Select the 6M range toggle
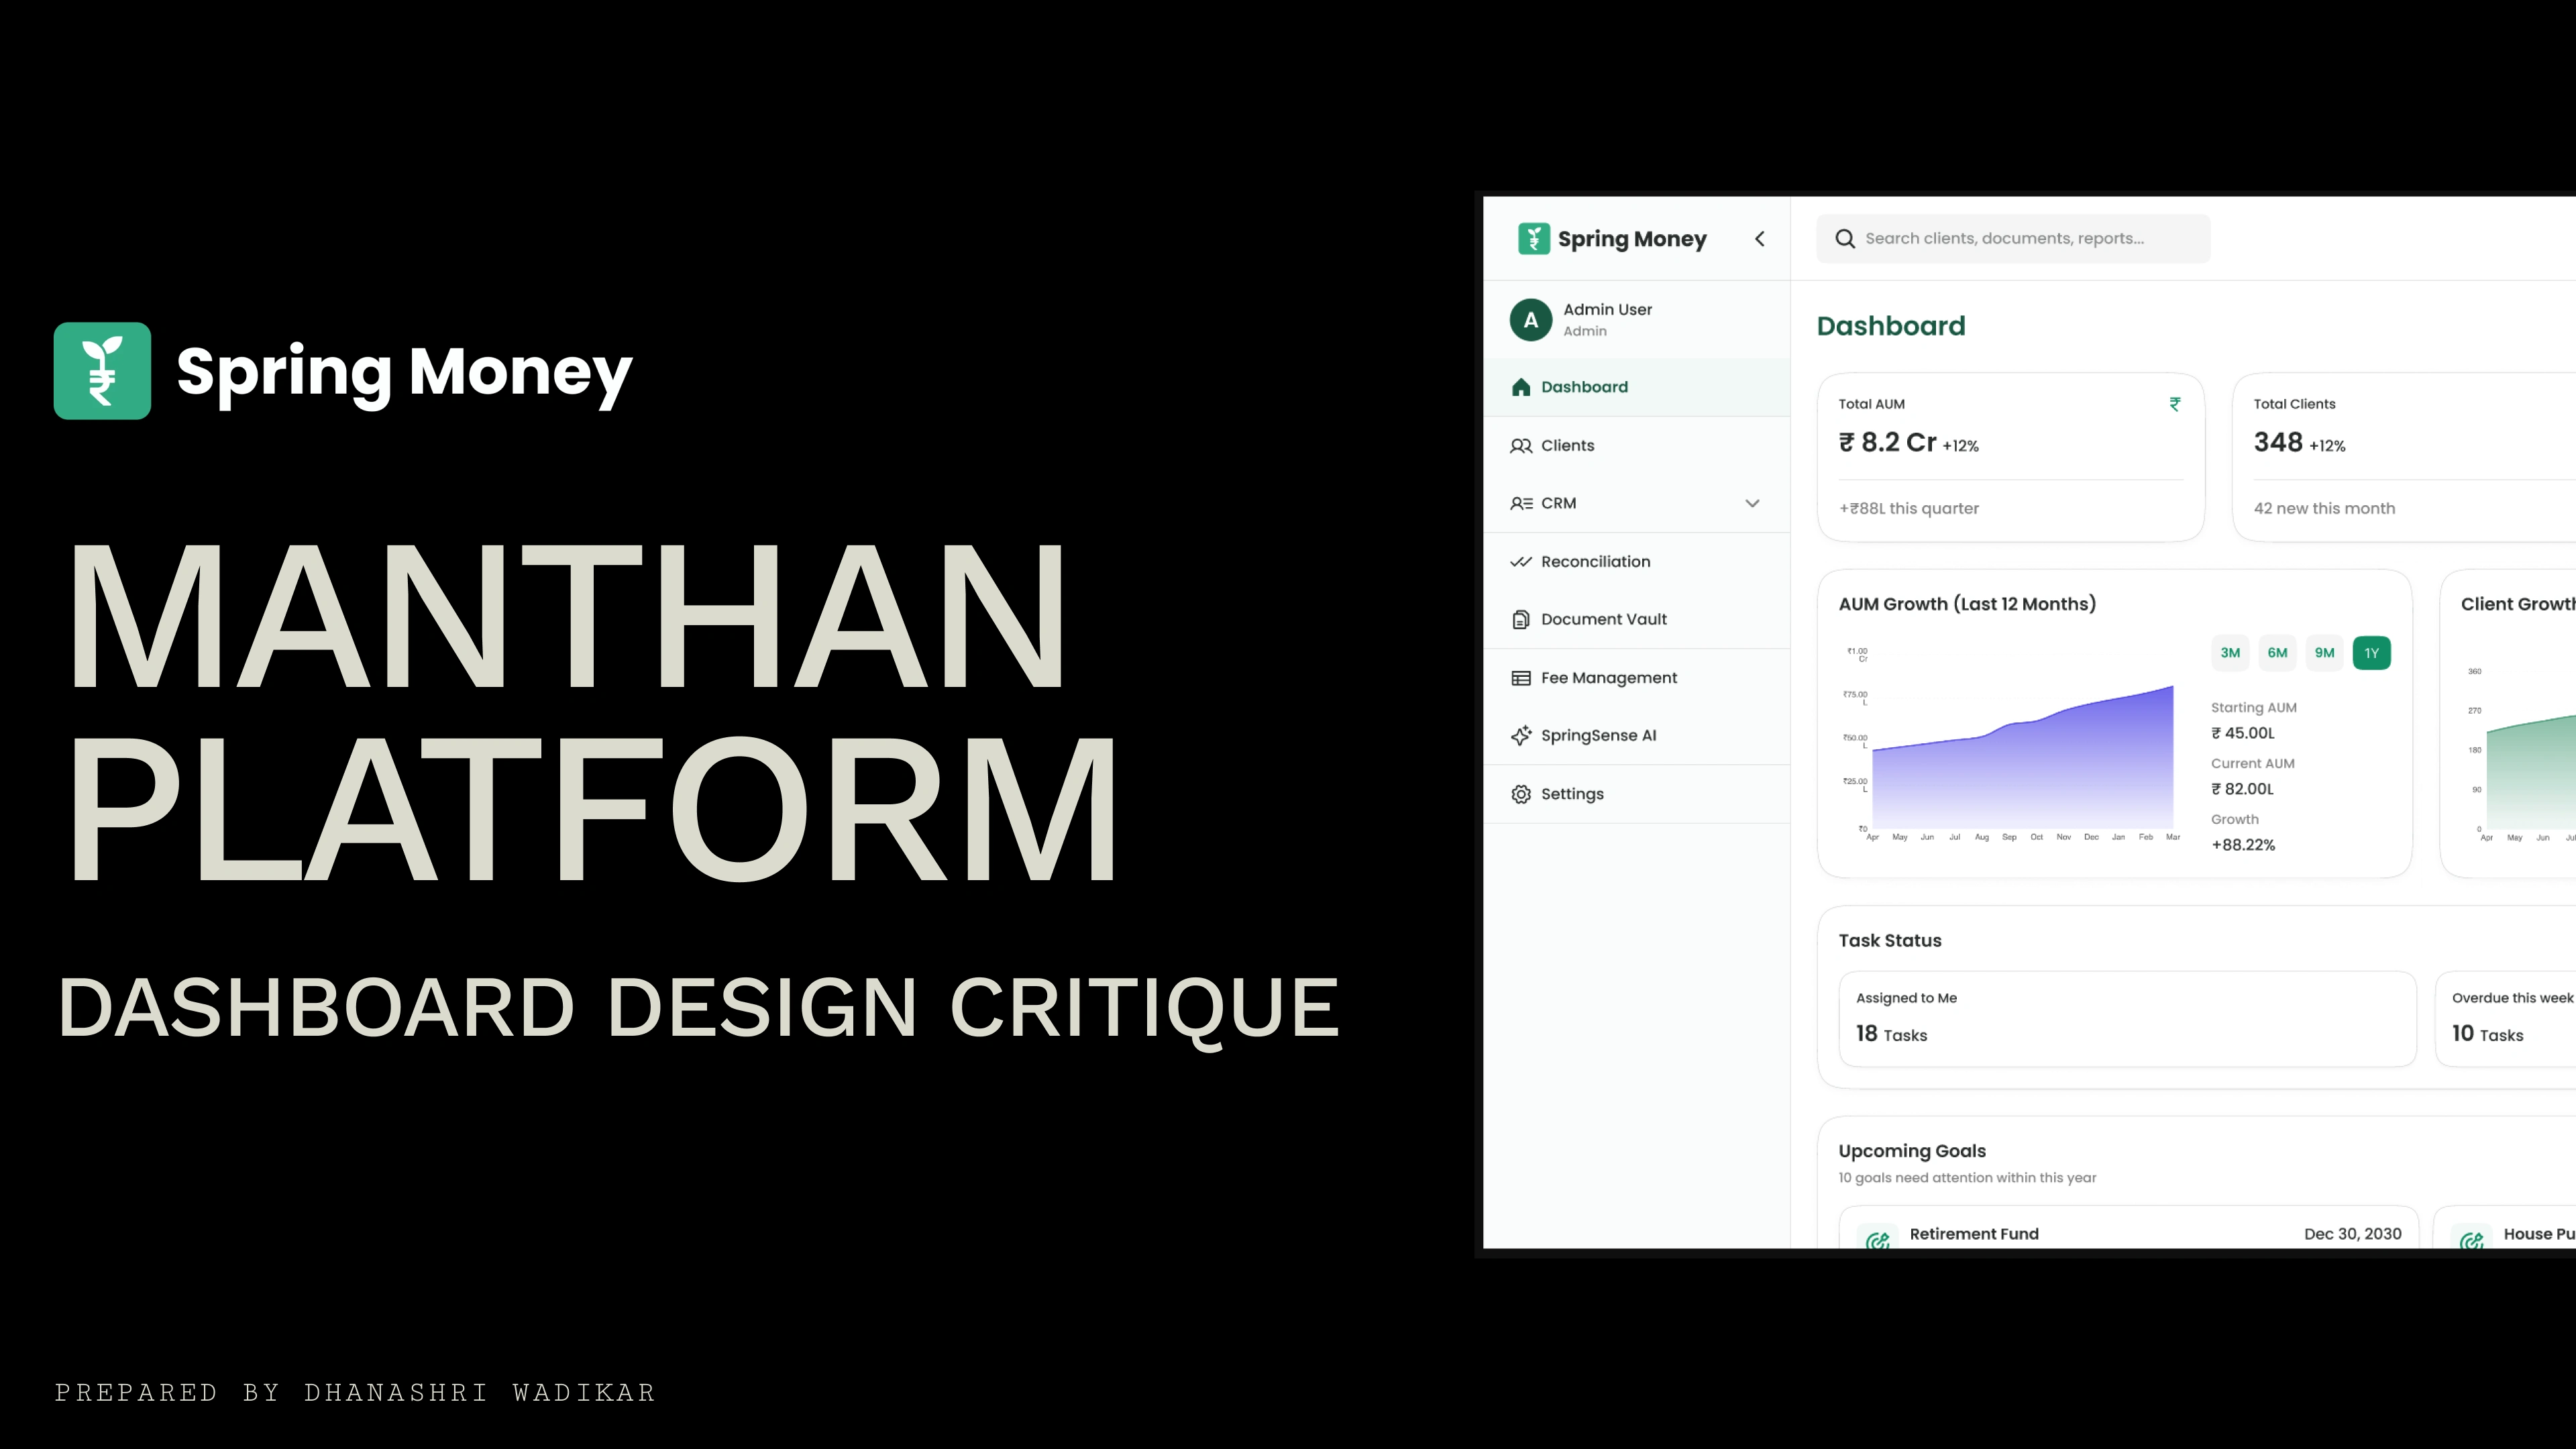The image size is (2576, 1449). pos(2277,653)
